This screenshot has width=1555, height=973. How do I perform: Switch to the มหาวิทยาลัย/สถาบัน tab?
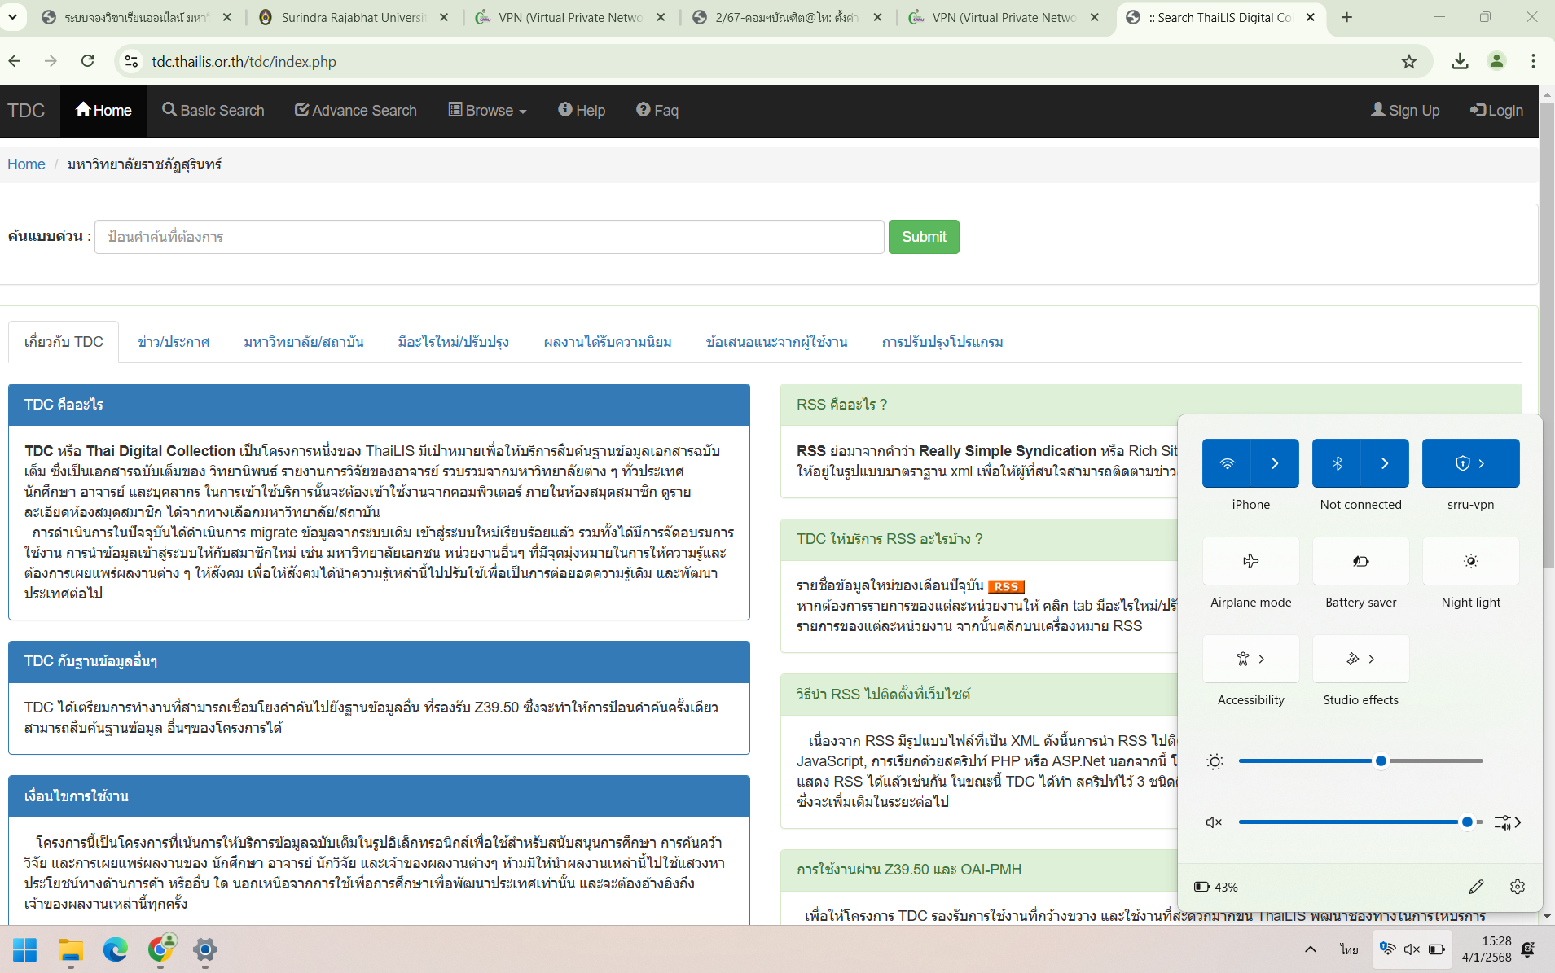point(304,342)
